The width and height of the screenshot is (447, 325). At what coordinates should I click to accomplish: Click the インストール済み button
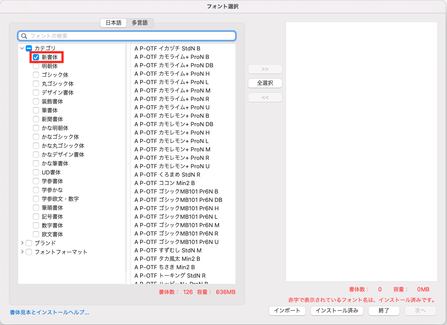coord(337,310)
